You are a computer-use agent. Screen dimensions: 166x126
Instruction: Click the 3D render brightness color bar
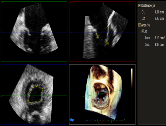coord(132,78)
